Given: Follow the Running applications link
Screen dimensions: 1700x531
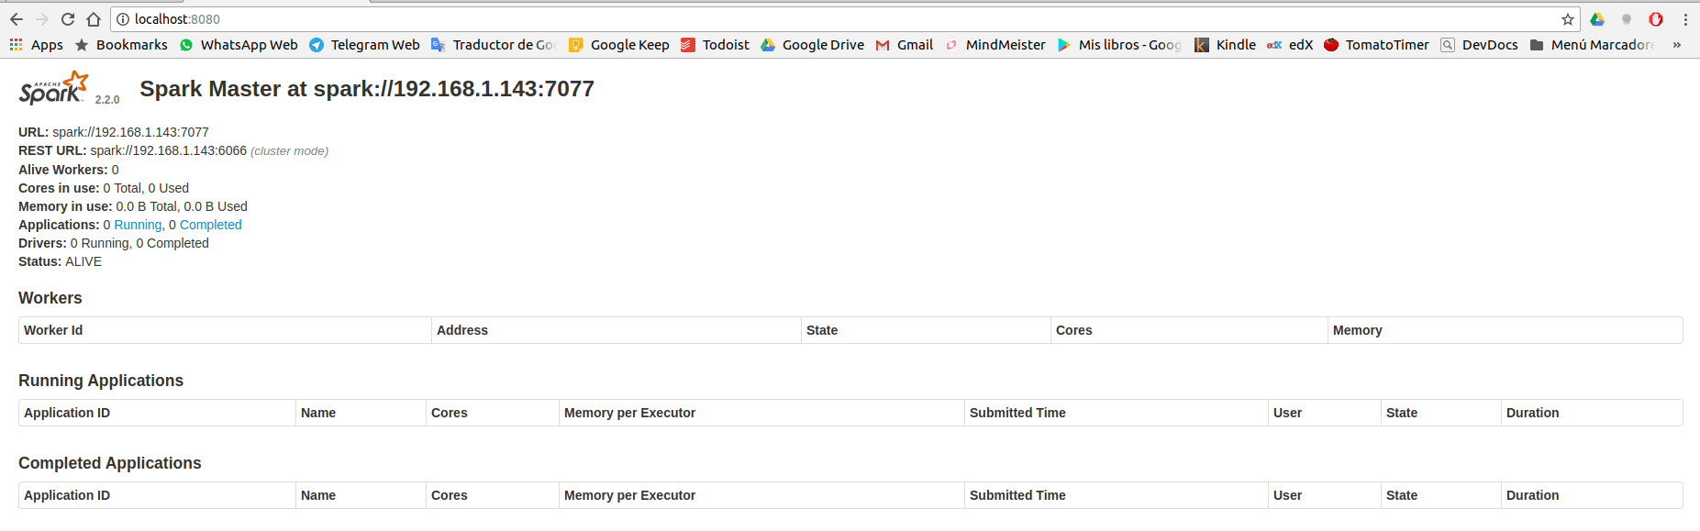Looking at the screenshot, I should click(138, 225).
